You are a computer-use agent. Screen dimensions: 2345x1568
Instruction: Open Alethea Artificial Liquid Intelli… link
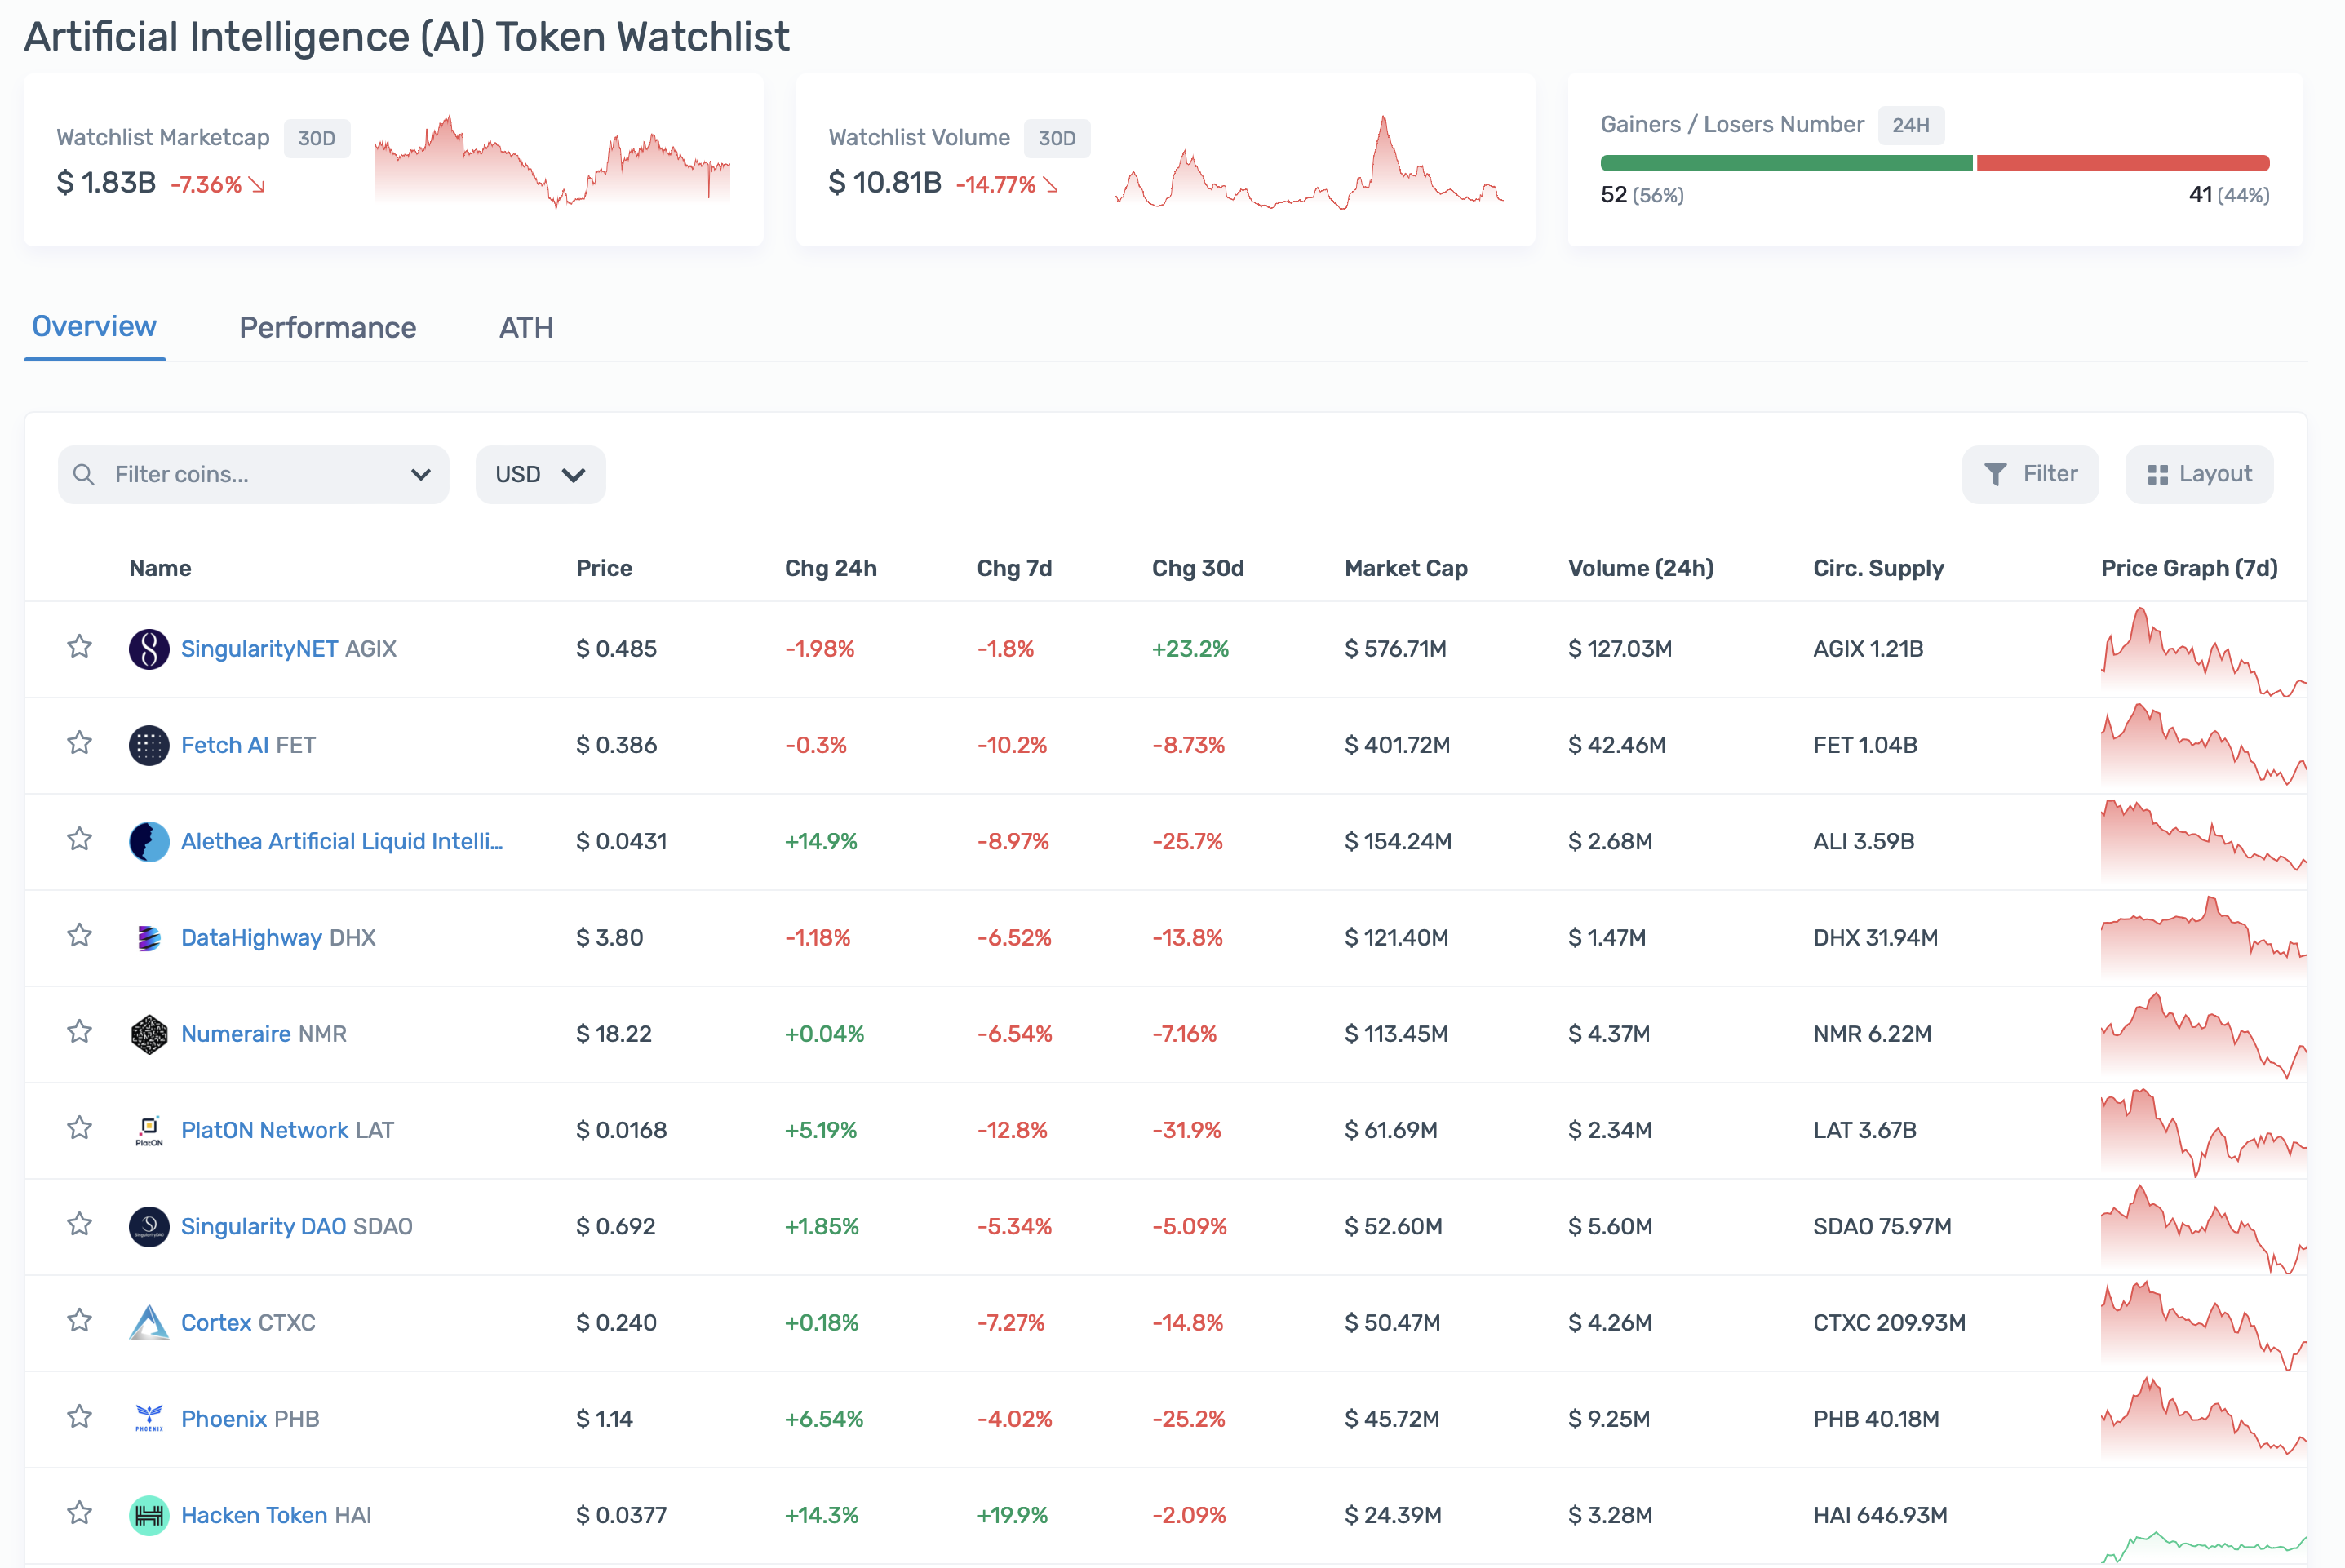(342, 841)
